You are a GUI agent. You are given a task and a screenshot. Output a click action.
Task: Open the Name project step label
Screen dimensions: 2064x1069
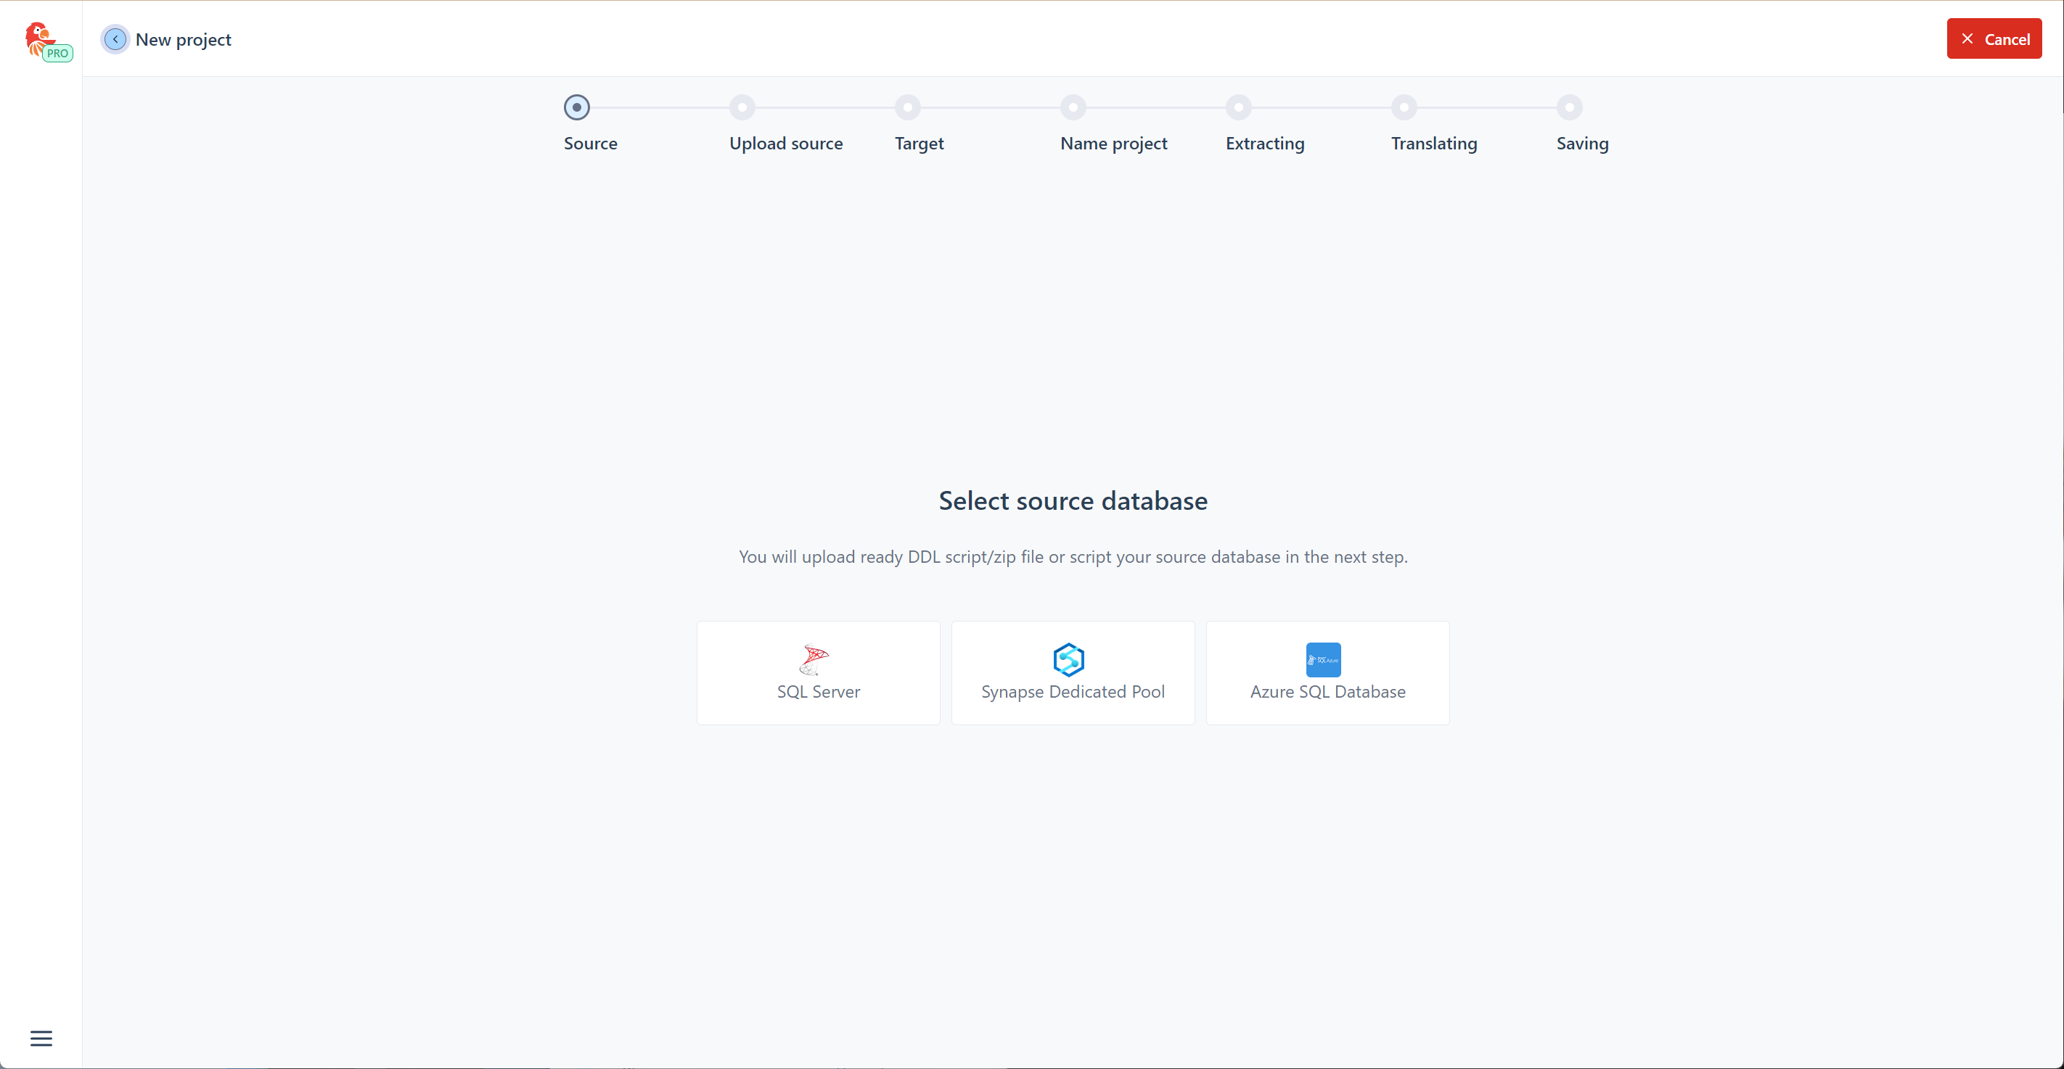click(1113, 144)
